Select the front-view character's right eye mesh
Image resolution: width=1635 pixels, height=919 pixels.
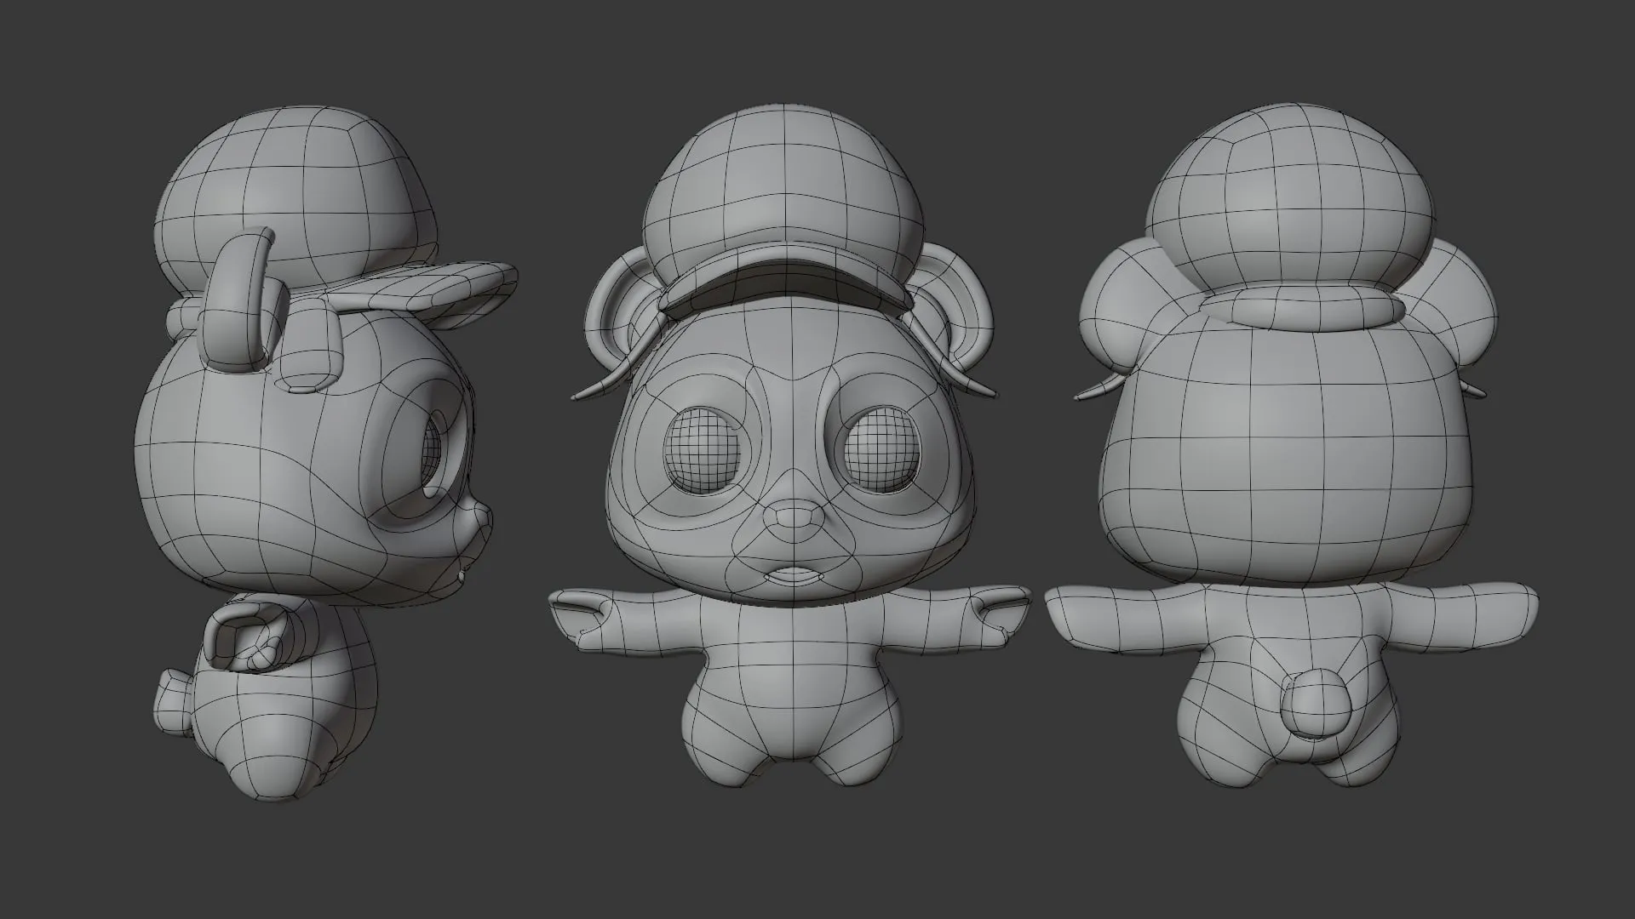point(881,451)
